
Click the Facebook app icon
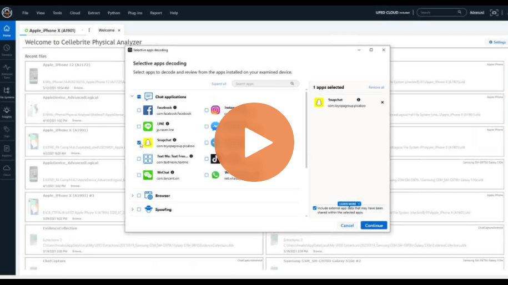coord(148,110)
